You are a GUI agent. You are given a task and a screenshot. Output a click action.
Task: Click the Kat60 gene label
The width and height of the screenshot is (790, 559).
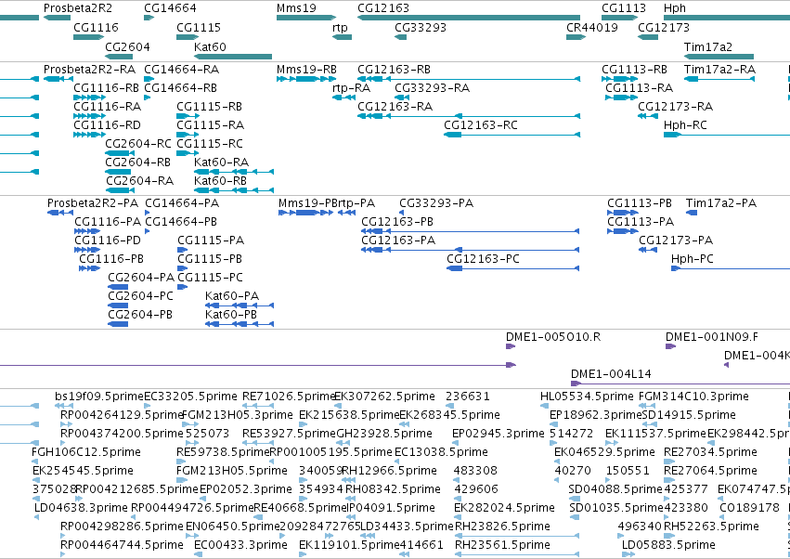click(210, 46)
